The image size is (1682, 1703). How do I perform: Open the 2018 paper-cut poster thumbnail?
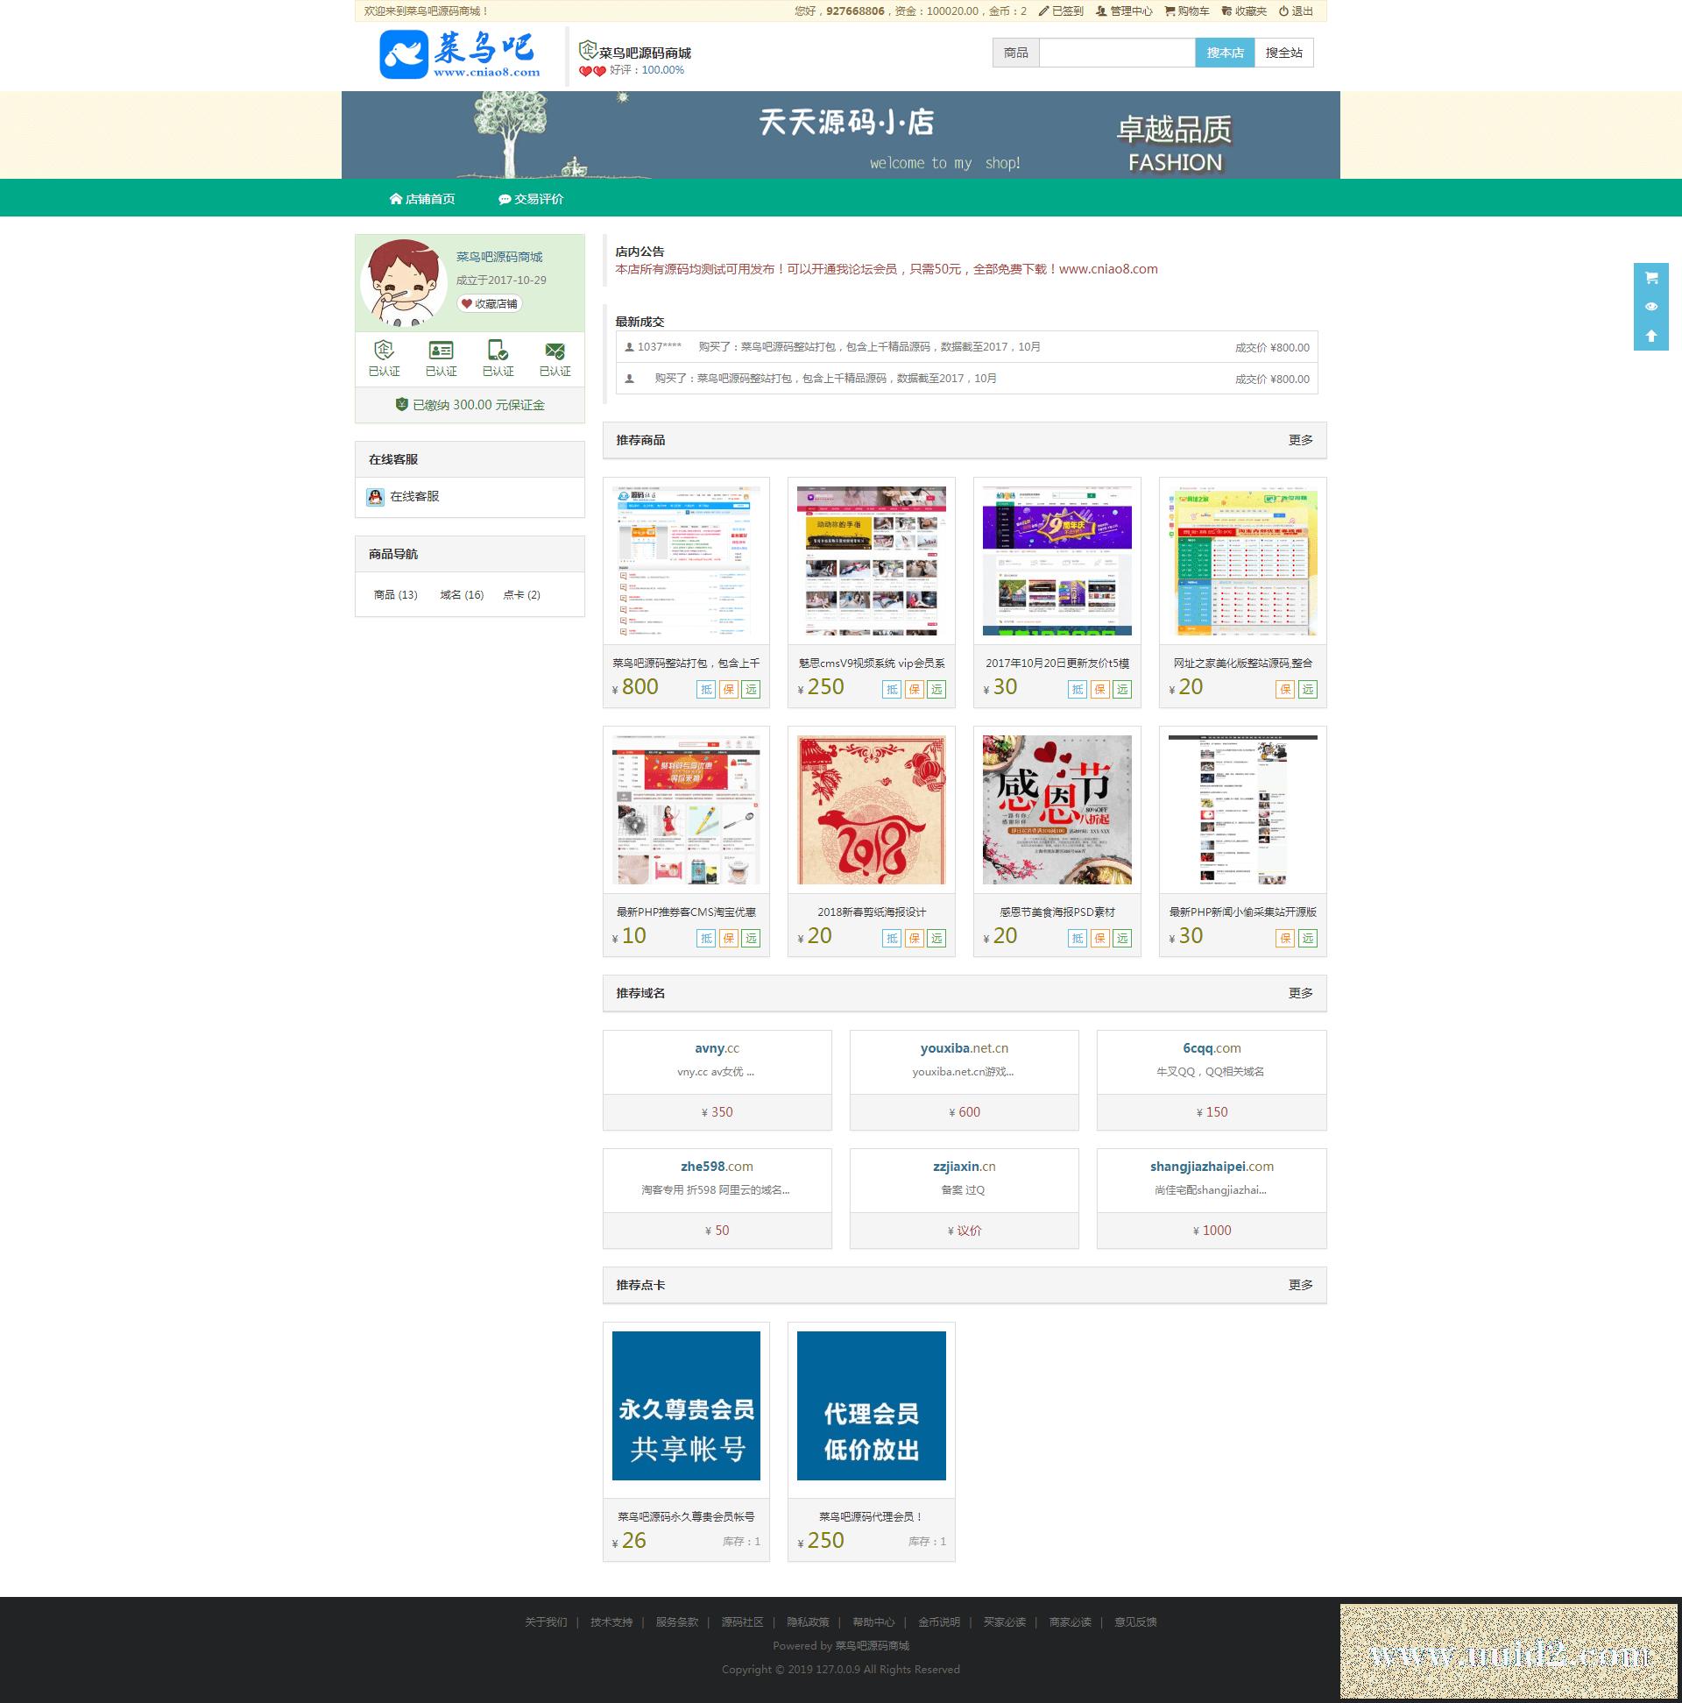[x=871, y=810]
